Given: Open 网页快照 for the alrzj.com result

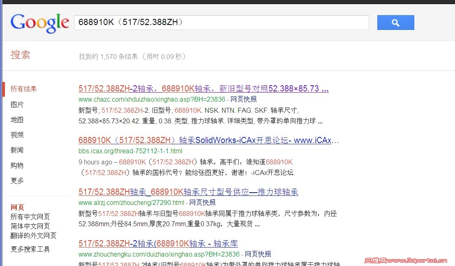Looking at the screenshot, I should tap(203, 202).
